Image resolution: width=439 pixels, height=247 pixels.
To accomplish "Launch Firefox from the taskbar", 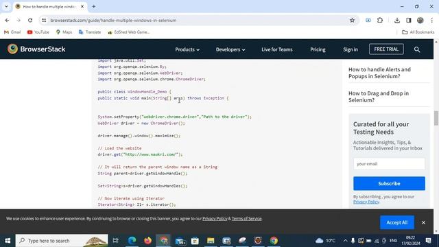I will tap(147, 241).
